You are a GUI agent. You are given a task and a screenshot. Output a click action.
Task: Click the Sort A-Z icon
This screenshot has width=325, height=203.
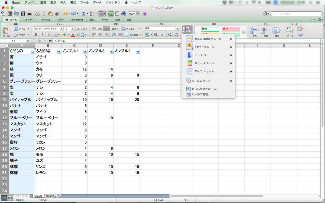tap(92, 14)
